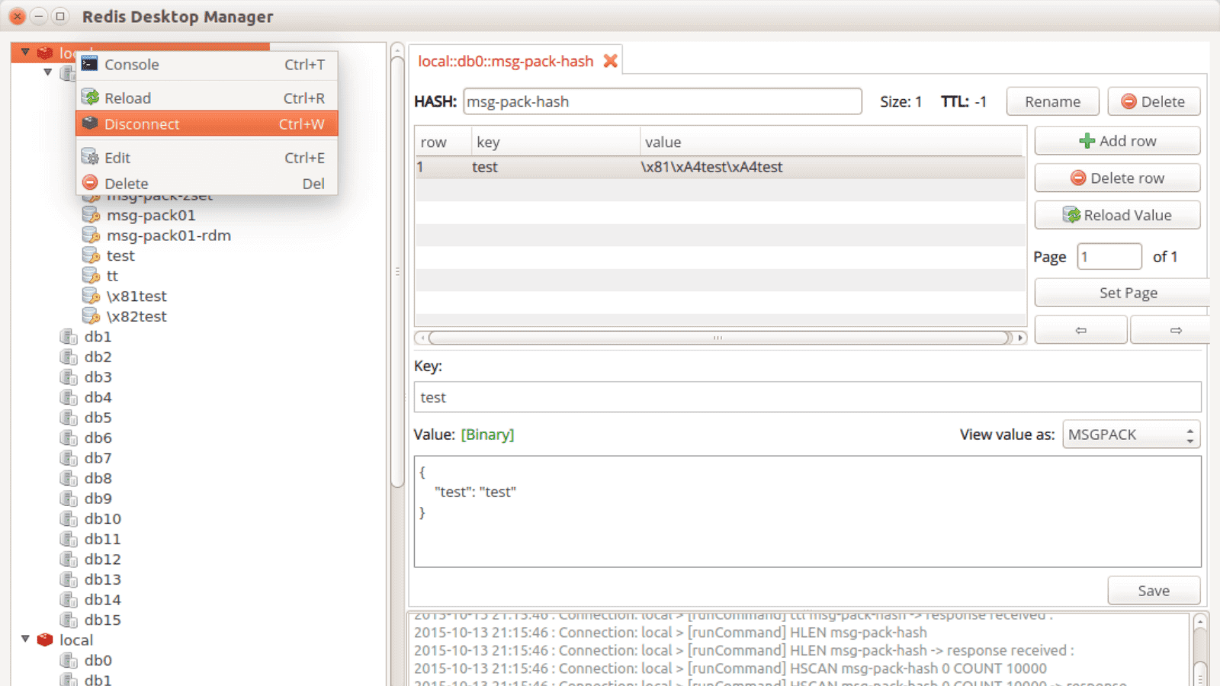Click the Save button
Screen dimensions: 1220x686
(x=1154, y=591)
